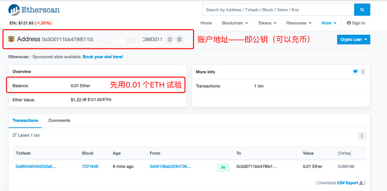Screen dimensions: 387x191
Task: Click the TxFee column header
Action: click(344, 153)
